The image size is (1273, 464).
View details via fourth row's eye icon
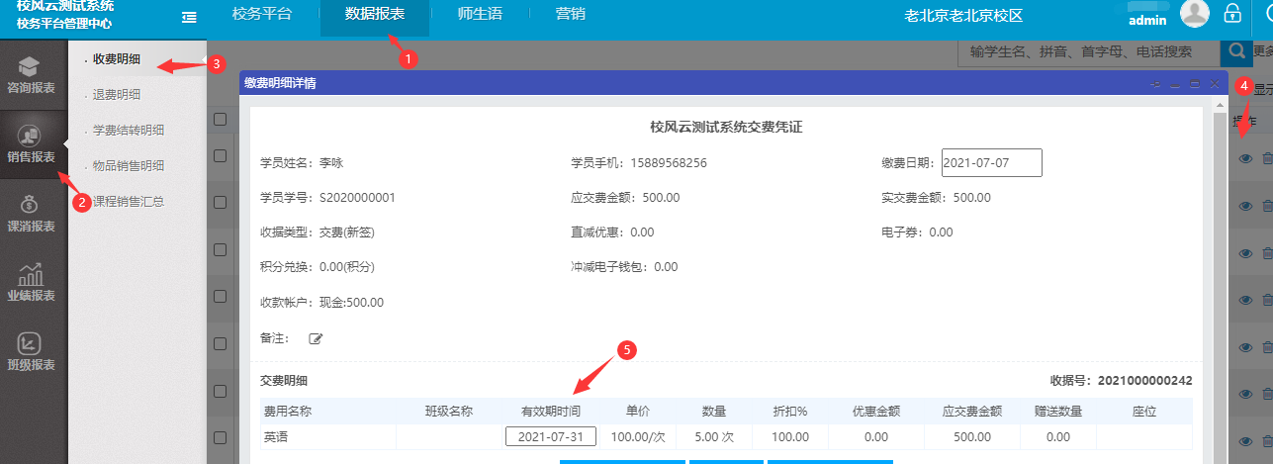pyautogui.click(x=1245, y=301)
